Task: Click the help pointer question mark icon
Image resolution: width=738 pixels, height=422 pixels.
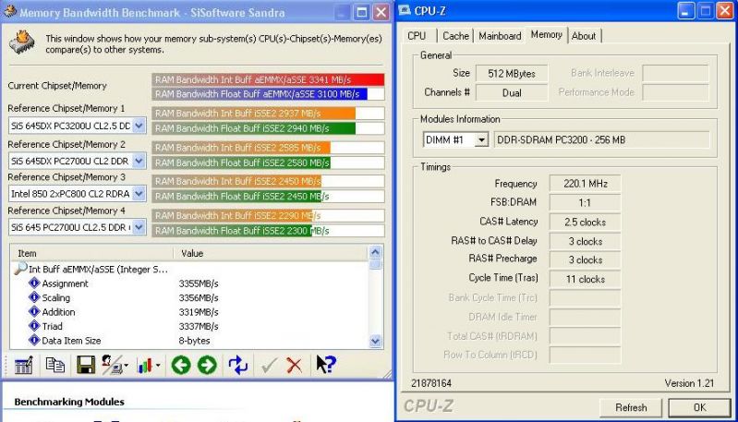Action: (326, 364)
